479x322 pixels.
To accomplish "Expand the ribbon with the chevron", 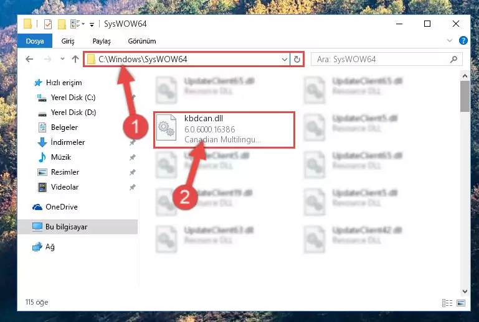I will pyautogui.click(x=449, y=40).
